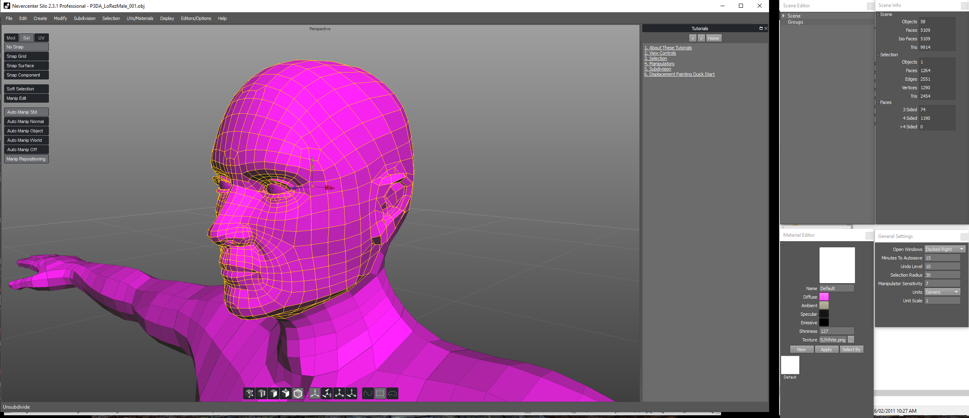Select Groups in Scene Editor
This screenshot has height=418, width=969.
pos(795,22)
